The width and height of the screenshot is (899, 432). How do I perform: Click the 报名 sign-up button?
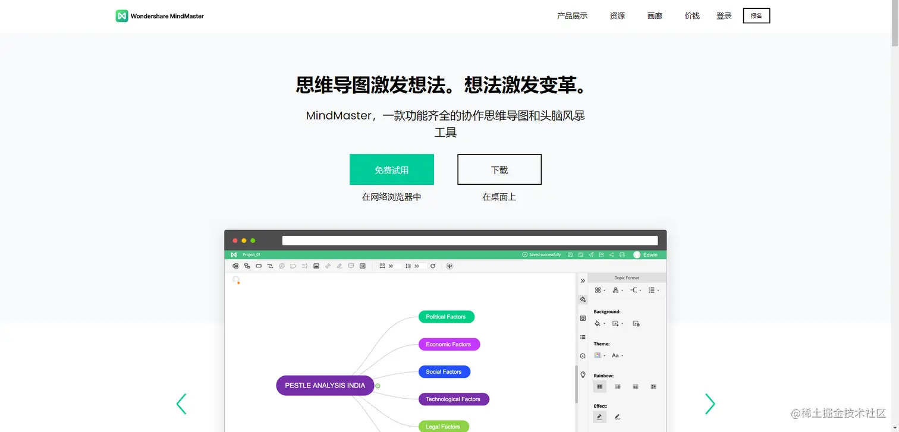point(756,16)
